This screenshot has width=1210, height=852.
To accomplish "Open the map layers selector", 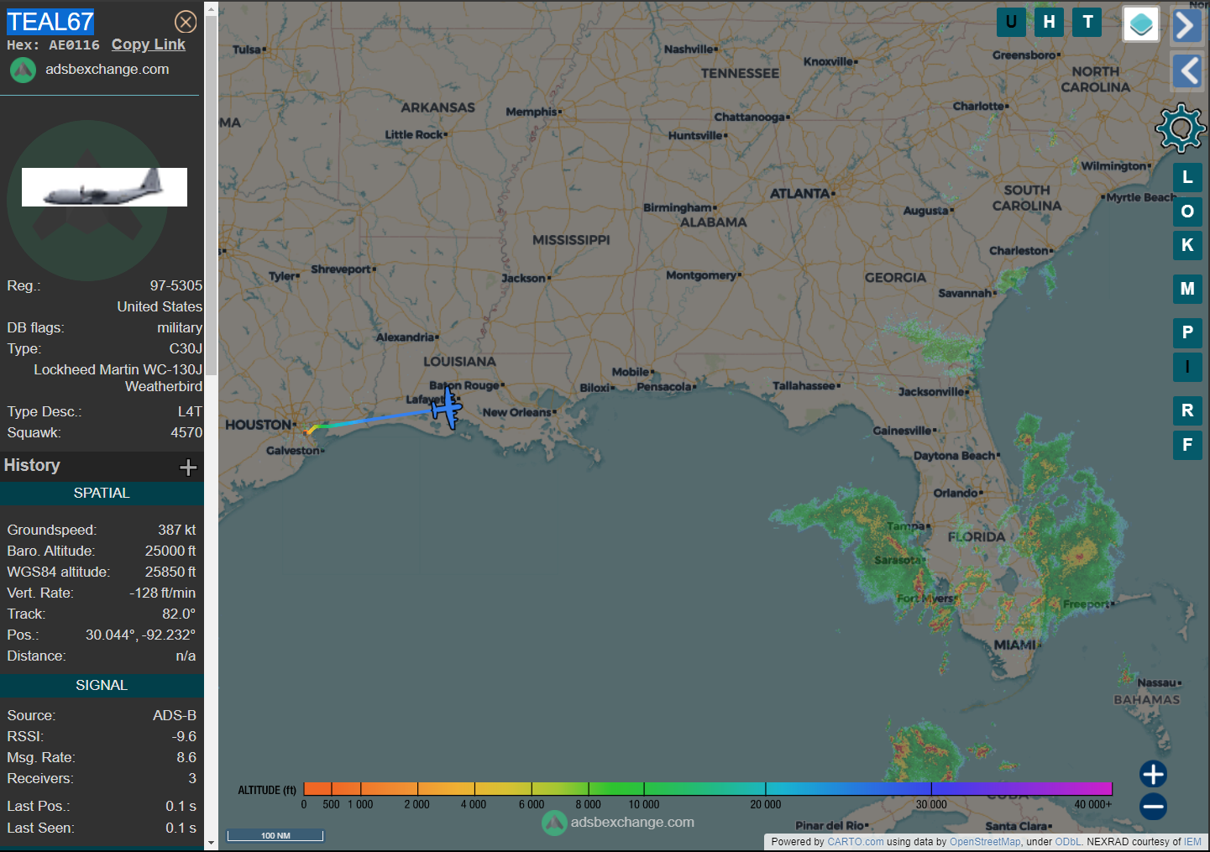I will point(1141,24).
